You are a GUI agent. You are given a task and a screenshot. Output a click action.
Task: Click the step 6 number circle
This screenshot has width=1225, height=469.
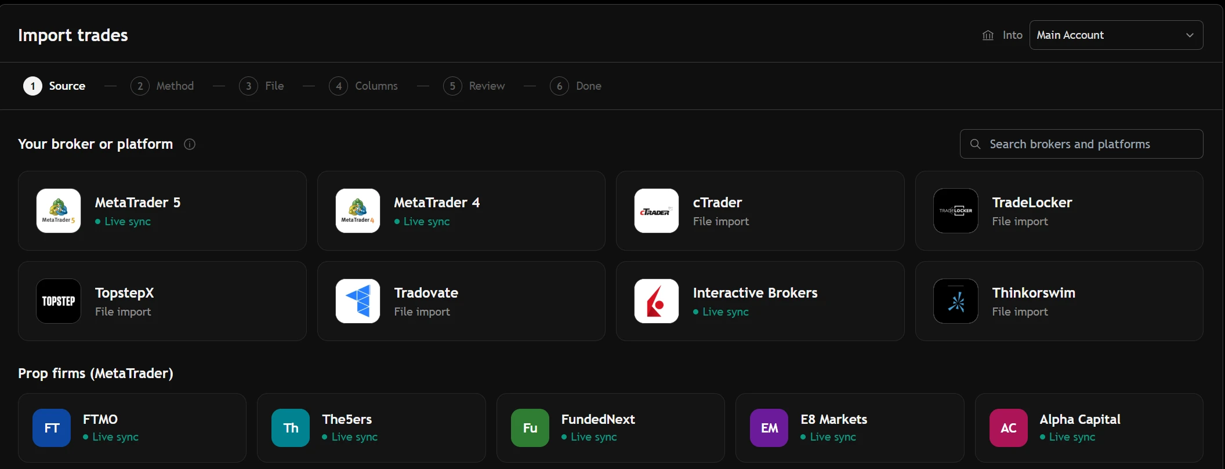(559, 86)
